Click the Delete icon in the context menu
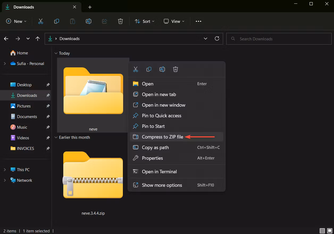This screenshot has height=234, width=334. 175,69
